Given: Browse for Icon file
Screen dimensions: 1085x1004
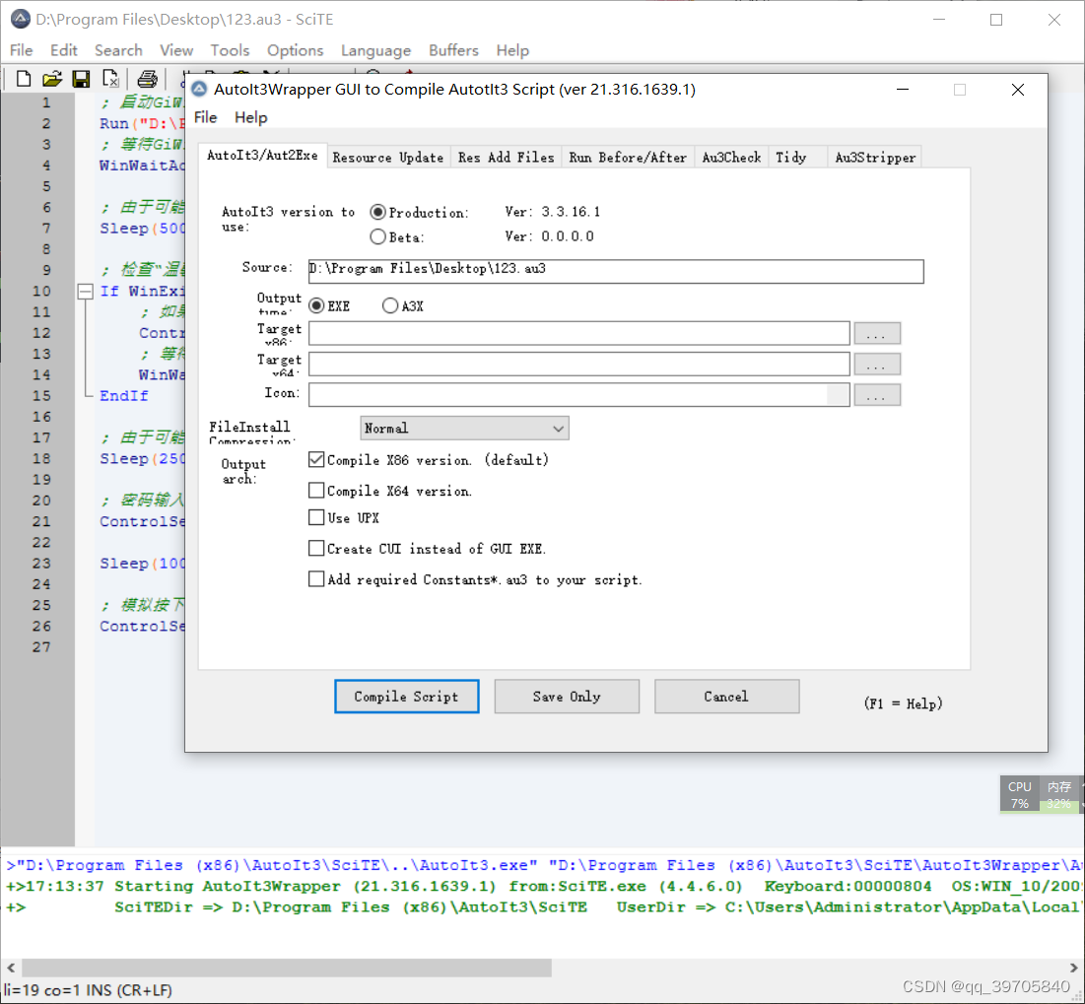Looking at the screenshot, I should tap(877, 395).
